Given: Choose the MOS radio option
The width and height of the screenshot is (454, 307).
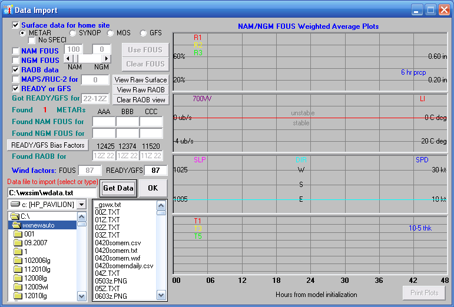Looking at the screenshot, I should 110,33.
